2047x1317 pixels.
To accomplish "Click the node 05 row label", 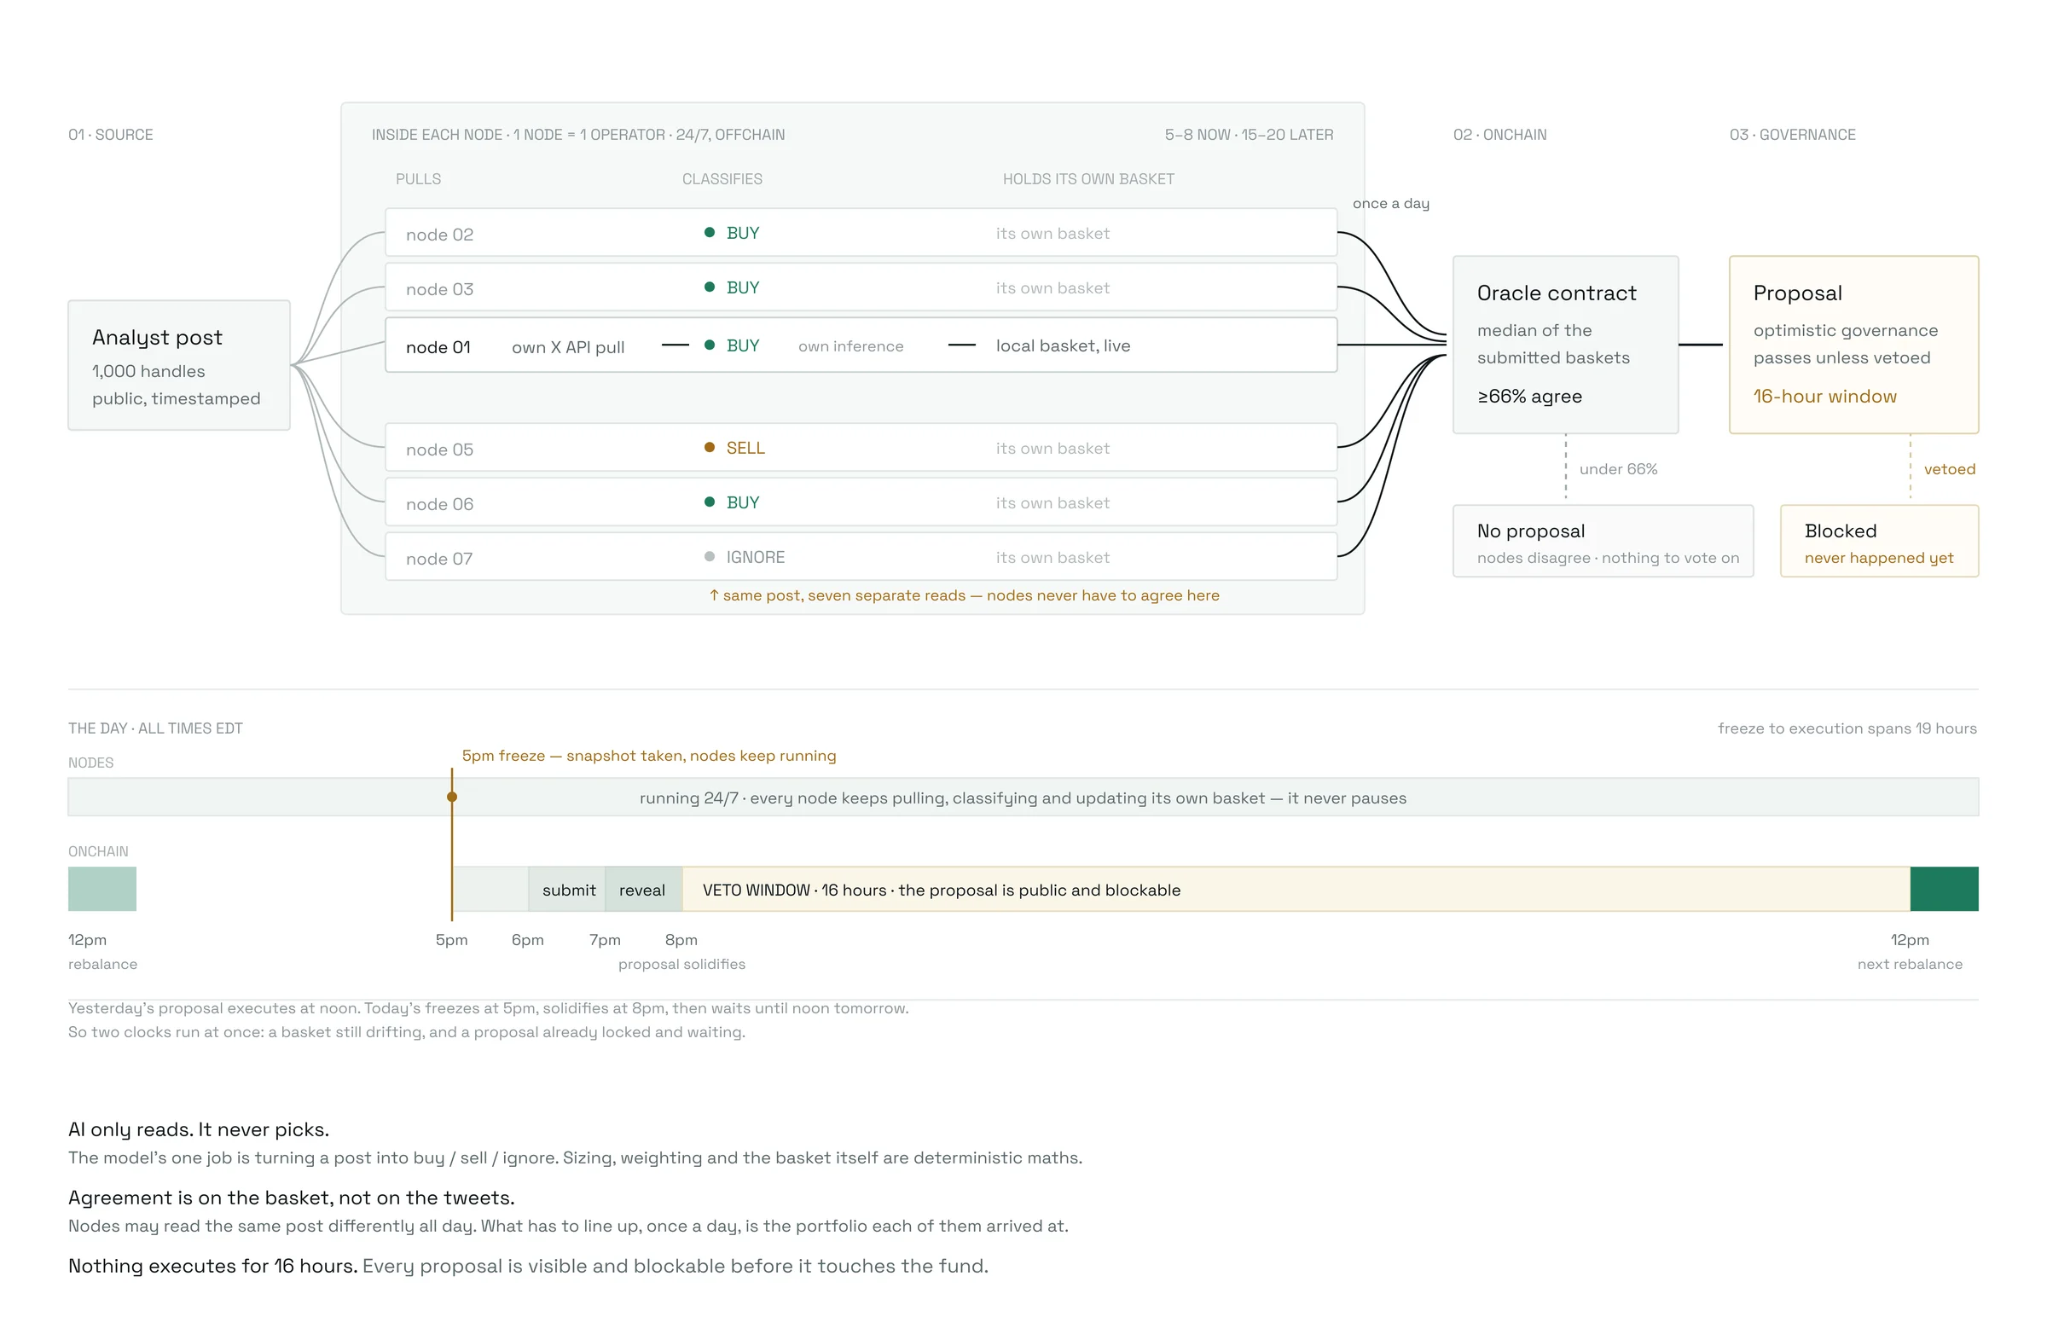I will 439,450.
